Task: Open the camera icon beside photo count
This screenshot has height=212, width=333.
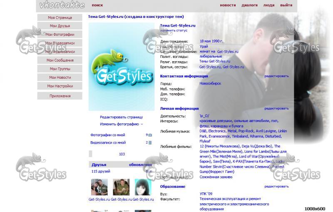Action: [x=150, y=135]
